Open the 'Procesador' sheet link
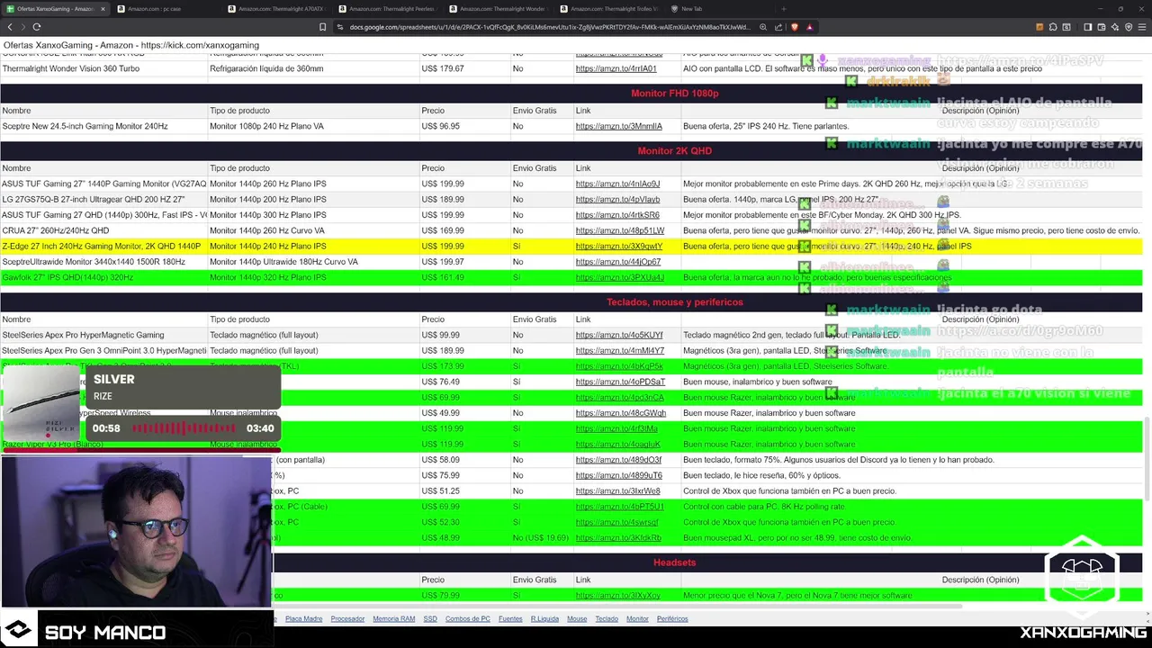The image size is (1152, 648). point(347,619)
